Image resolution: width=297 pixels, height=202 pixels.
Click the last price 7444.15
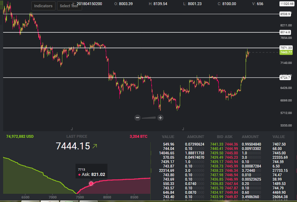pos(73,146)
